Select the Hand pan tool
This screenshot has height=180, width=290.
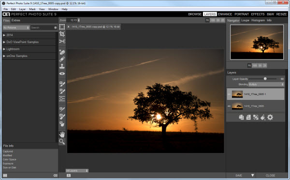coord(62,134)
